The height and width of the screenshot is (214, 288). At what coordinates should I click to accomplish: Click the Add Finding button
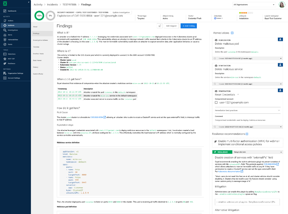[x=189, y=26]
